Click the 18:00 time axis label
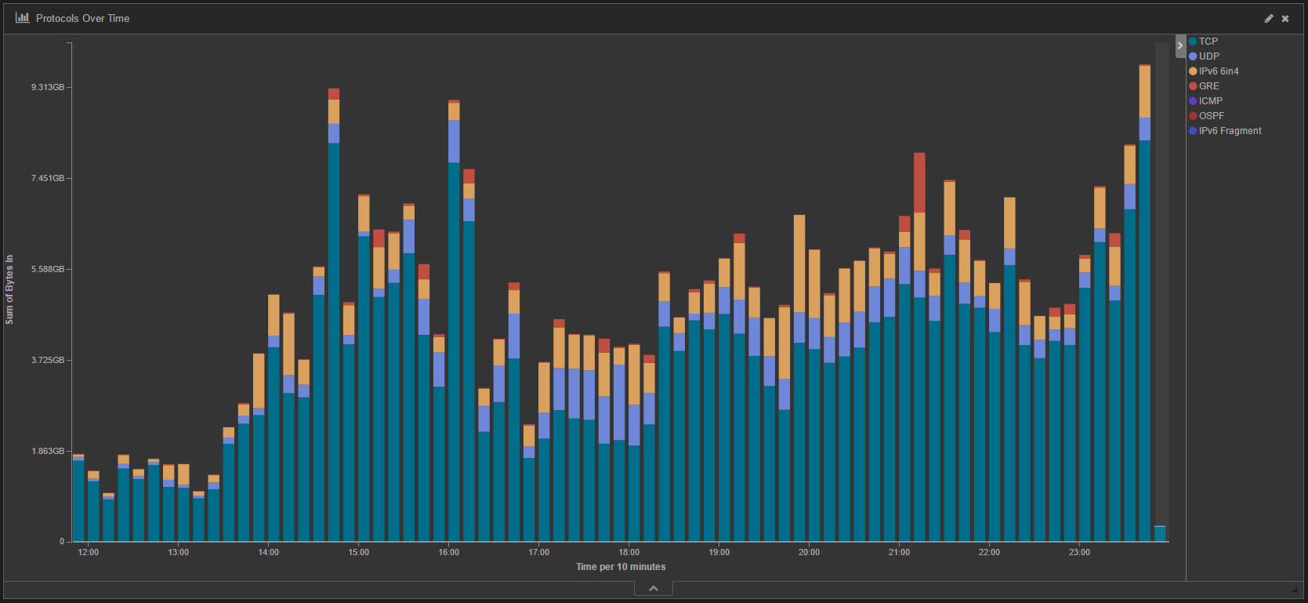Viewport: 1308px width, 603px height. [629, 552]
